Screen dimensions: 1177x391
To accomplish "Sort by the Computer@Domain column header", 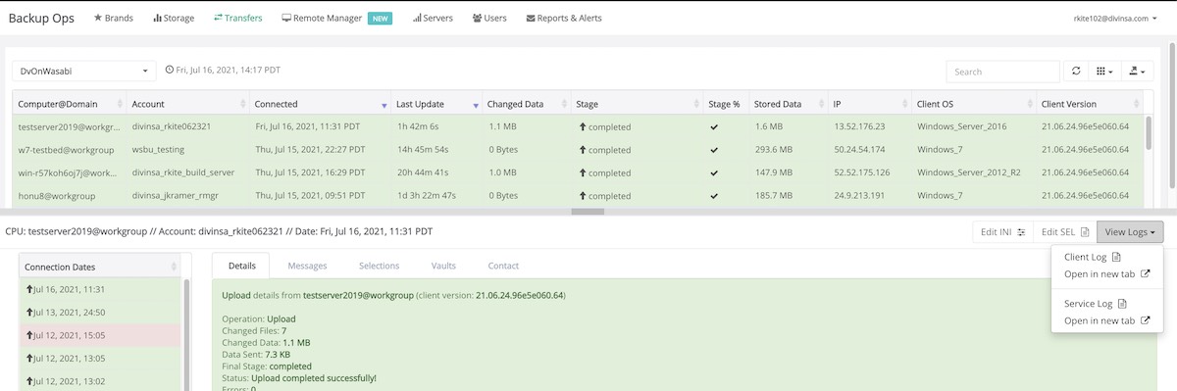I will pos(70,104).
